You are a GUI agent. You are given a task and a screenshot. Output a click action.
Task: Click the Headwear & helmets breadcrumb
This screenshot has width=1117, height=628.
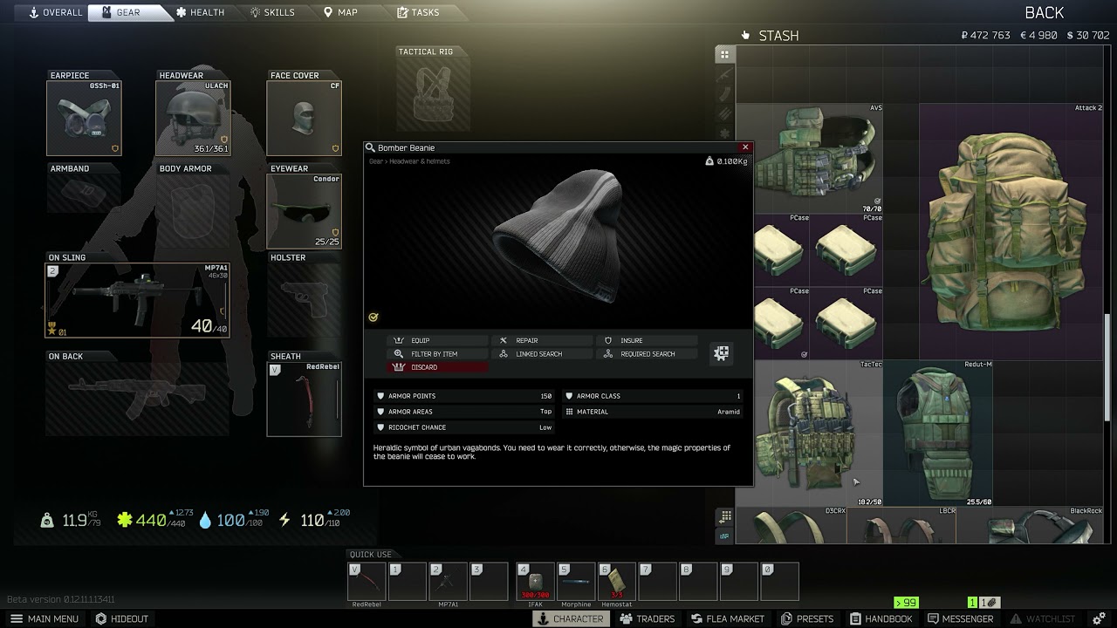420,161
